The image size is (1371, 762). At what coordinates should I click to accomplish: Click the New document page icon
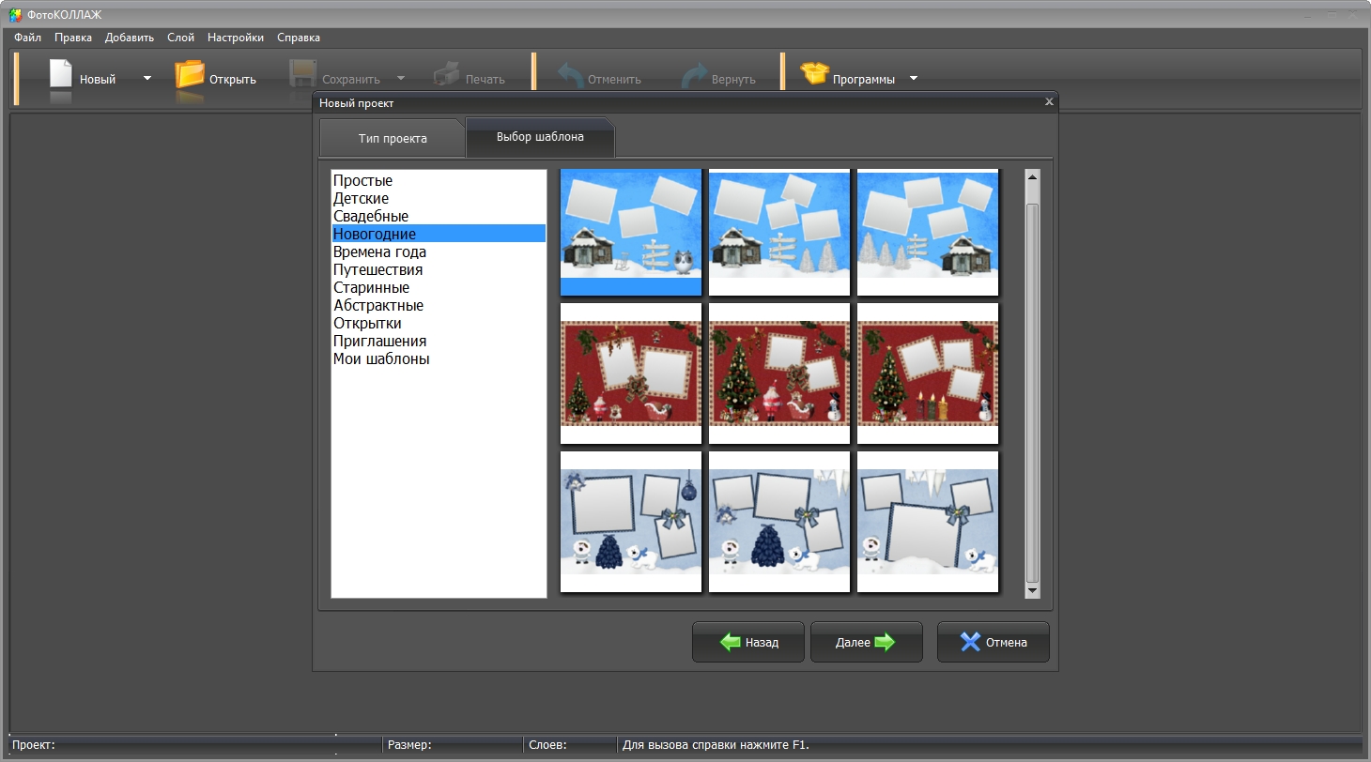tap(61, 74)
